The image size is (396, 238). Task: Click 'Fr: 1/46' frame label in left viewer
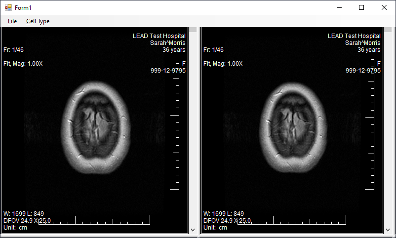14,50
